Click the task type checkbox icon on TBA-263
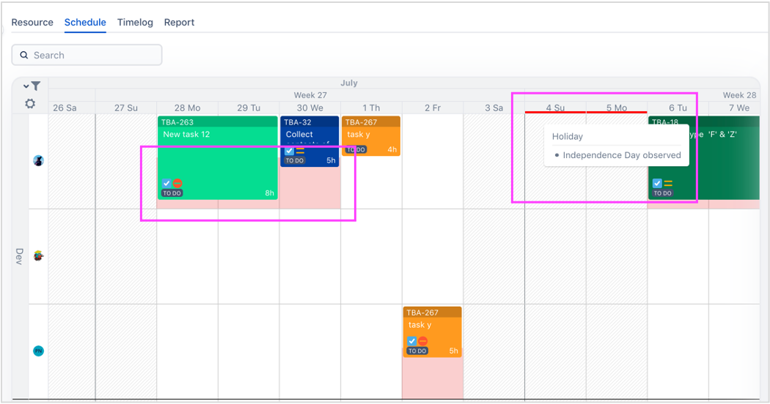 (167, 184)
